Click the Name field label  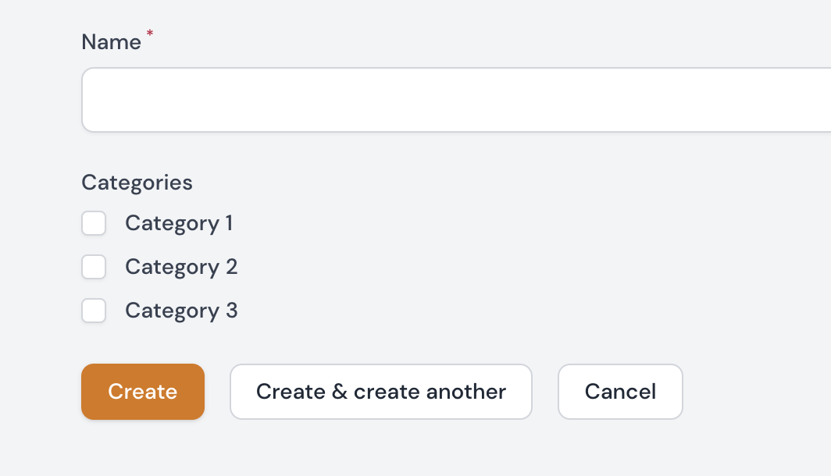[111, 42]
